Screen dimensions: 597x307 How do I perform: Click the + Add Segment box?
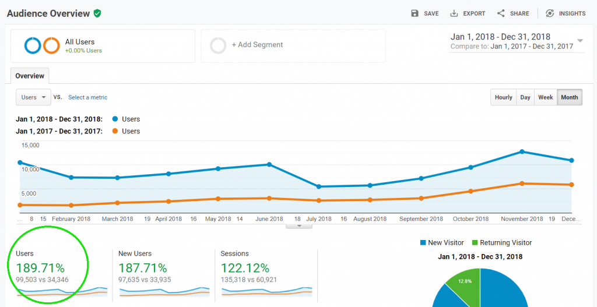pos(293,45)
